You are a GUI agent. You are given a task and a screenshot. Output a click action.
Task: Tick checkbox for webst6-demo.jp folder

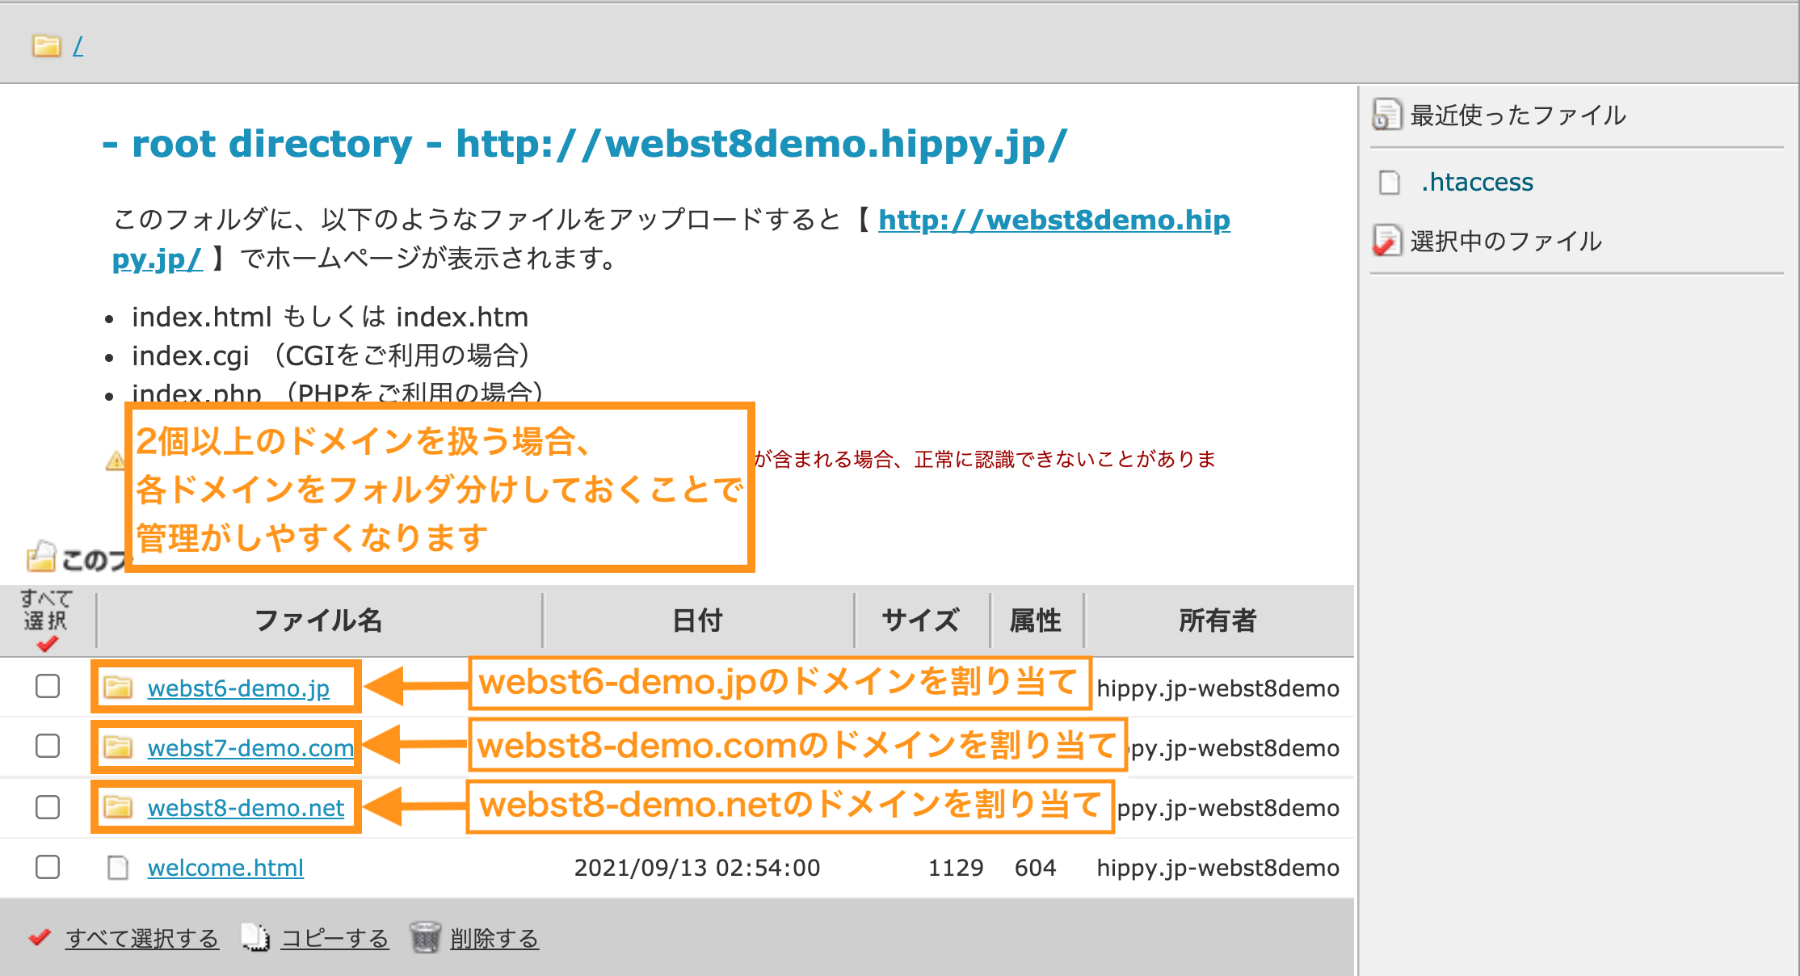pos(48,686)
